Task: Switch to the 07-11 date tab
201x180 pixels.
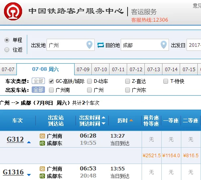Action: (x=118, y=69)
